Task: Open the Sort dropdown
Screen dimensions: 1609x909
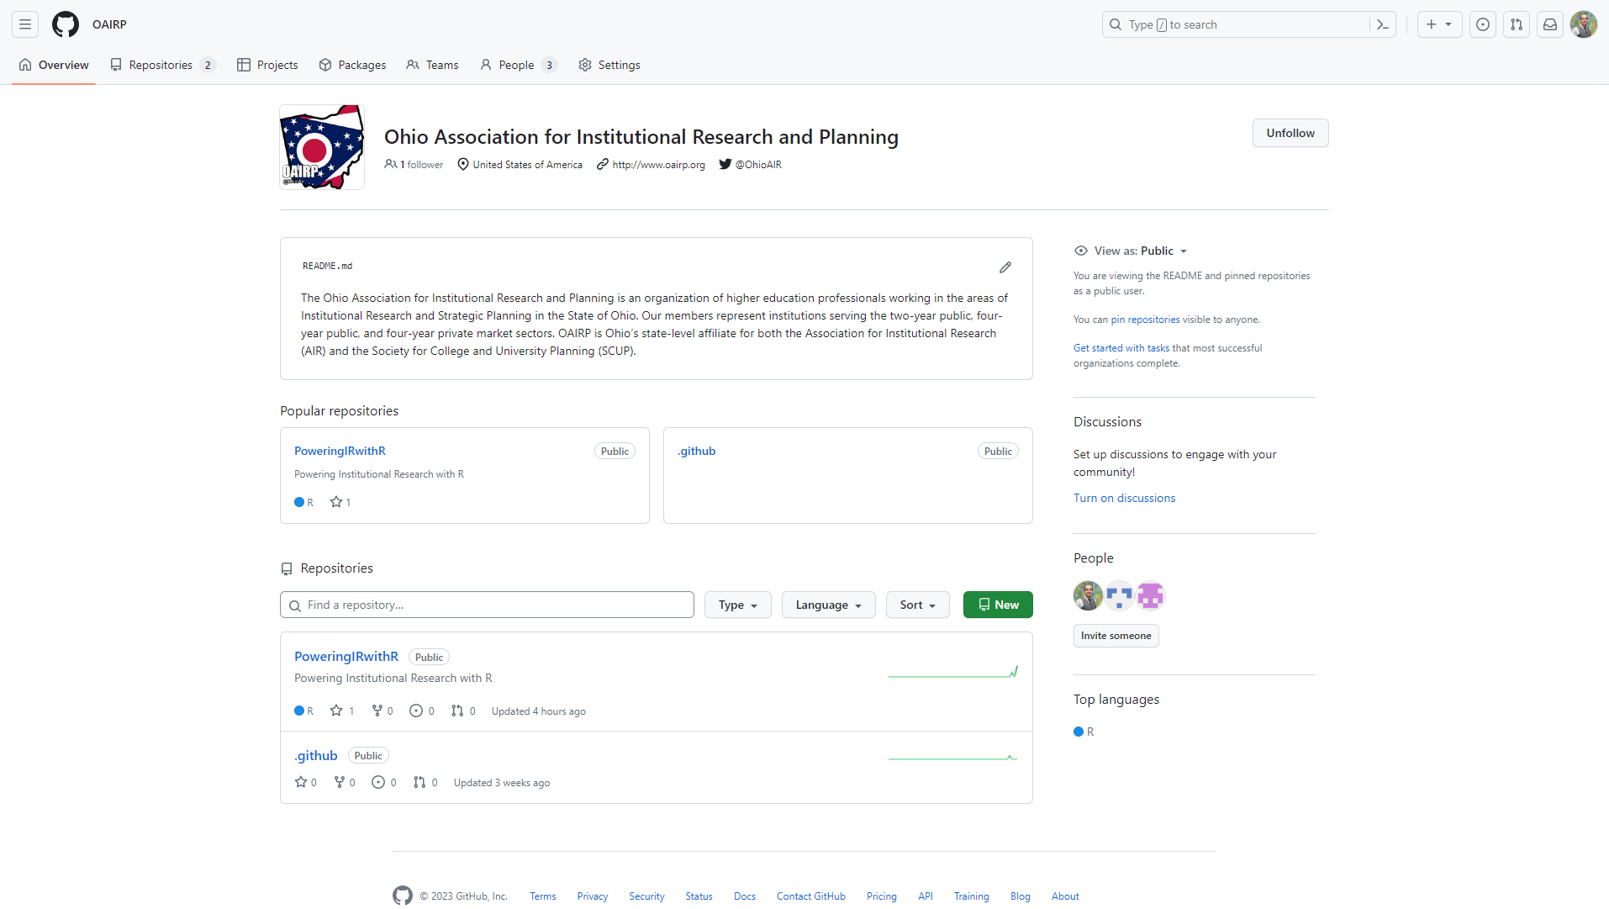Action: (x=917, y=605)
